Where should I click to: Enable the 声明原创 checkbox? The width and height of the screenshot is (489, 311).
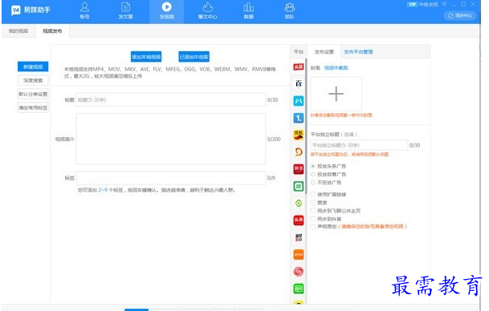pos(313,227)
